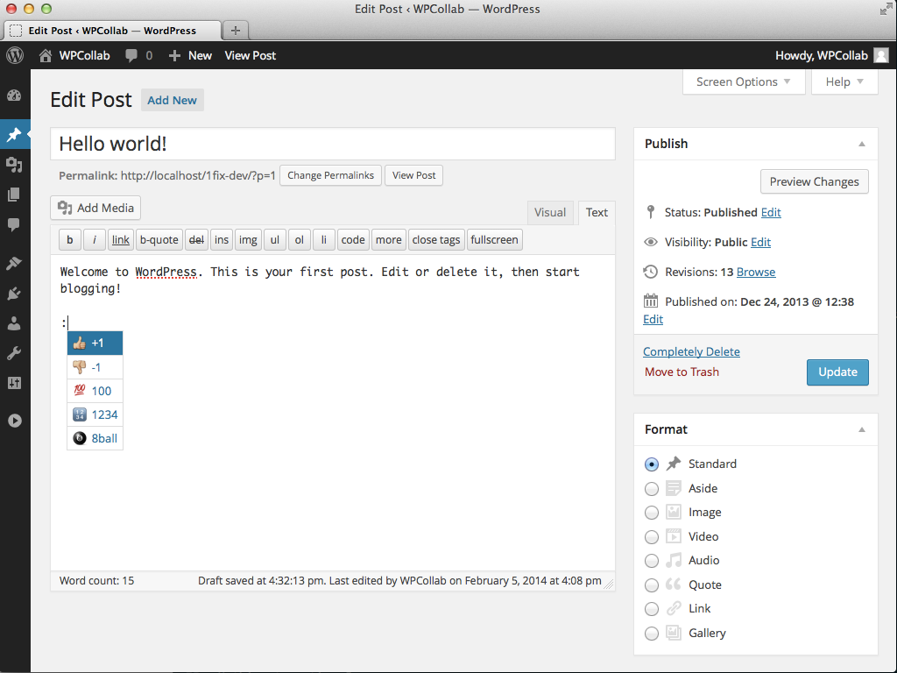Expand the Screen Options panel

pos(744,81)
